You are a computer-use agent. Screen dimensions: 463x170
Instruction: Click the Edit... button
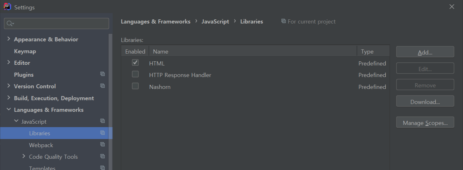(x=425, y=68)
